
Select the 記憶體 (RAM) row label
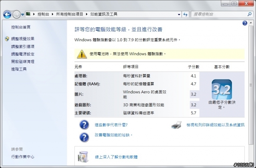[x=87, y=84]
